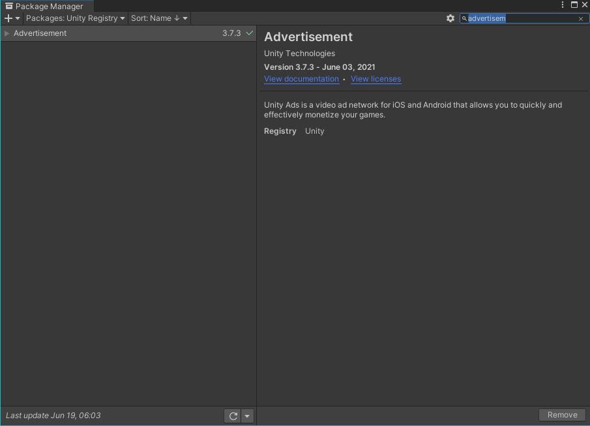Open the View documentation link

(301, 79)
